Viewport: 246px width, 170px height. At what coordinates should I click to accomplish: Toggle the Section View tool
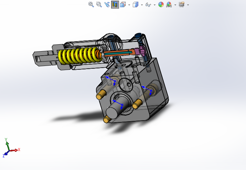click(115, 5)
